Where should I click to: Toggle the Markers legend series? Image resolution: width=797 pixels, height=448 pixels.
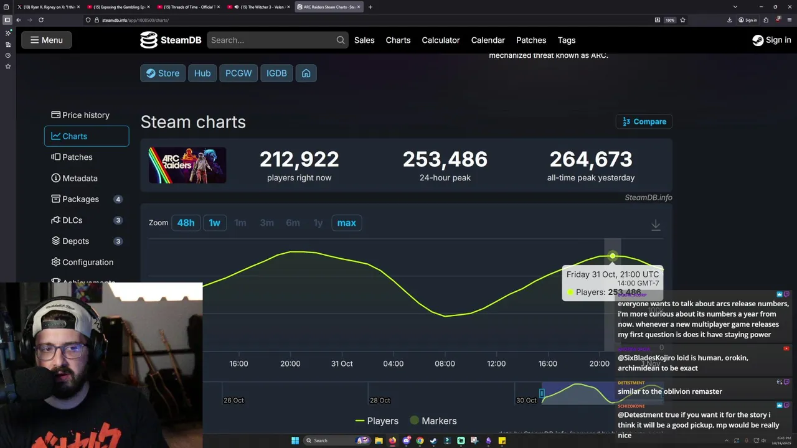[433, 421]
